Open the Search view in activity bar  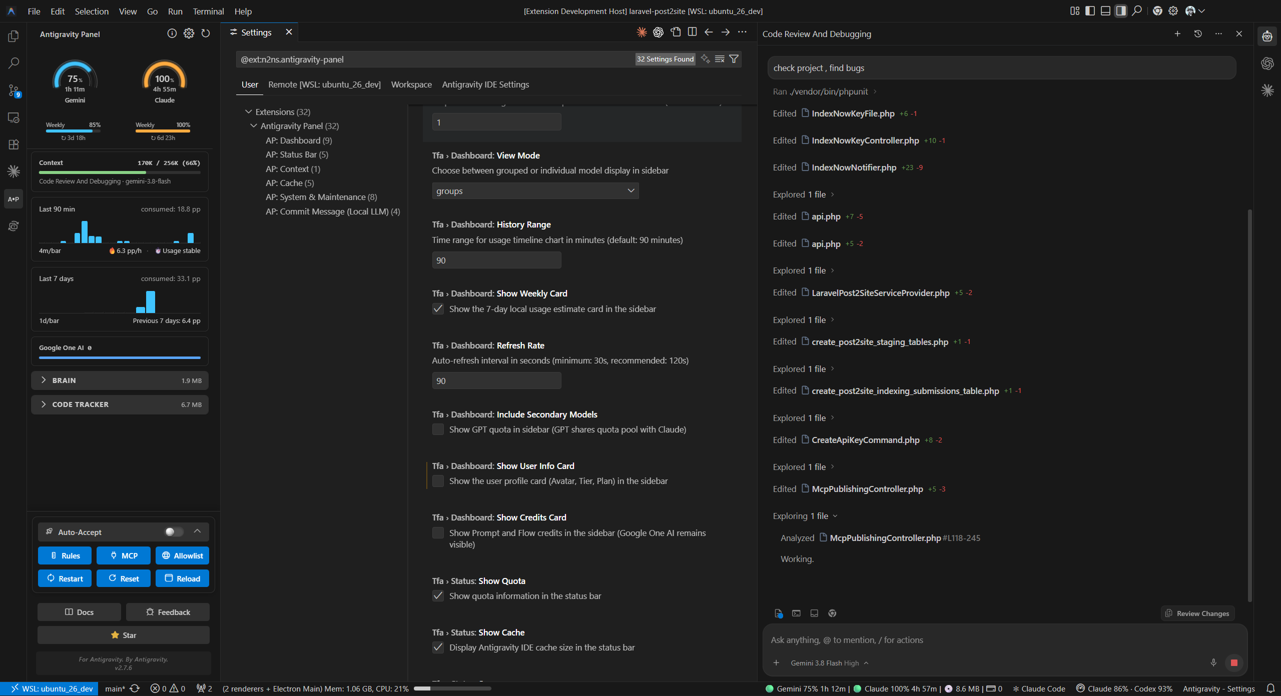click(x=14, y=63)
